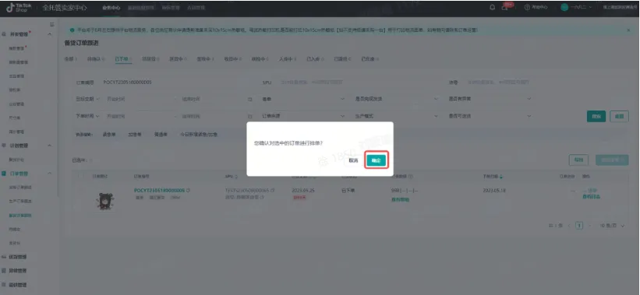Collapse the 订单管理 sidebar group chevron
The height and width of the screenshot is (295, 640).
coord(50,174)
